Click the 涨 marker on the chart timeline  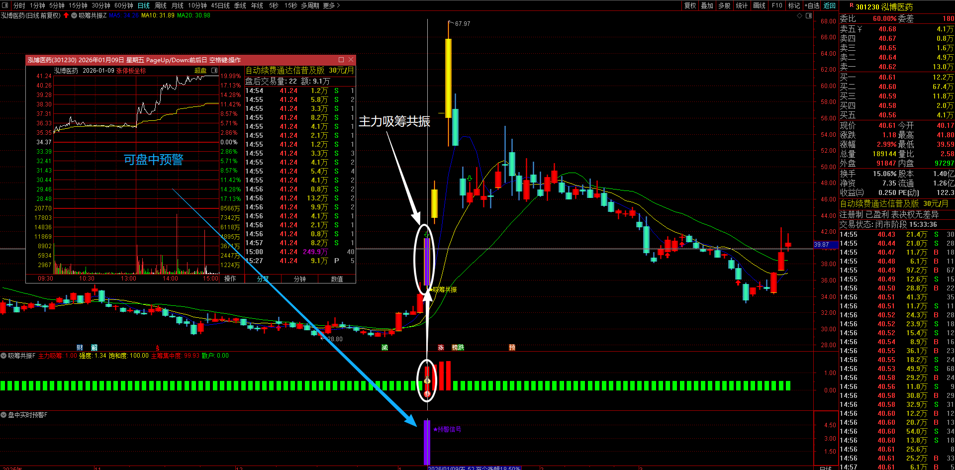[x=441, y=347]
